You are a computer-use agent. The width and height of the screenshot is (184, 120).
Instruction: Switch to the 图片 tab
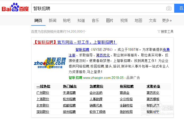(110, 20)
